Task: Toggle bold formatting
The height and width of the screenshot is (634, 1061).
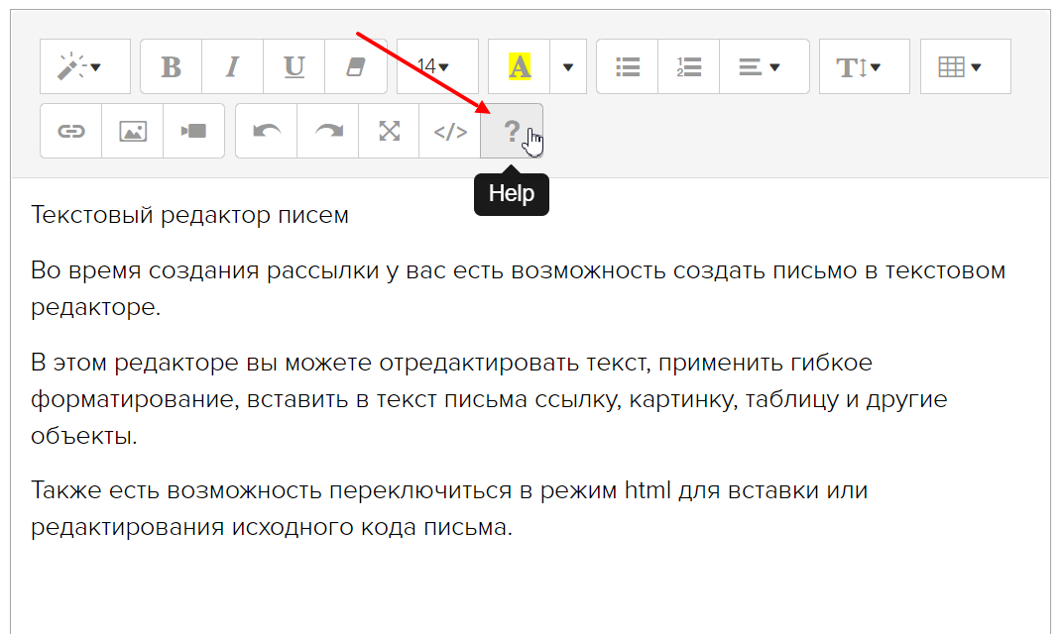Action: (172, 66)
